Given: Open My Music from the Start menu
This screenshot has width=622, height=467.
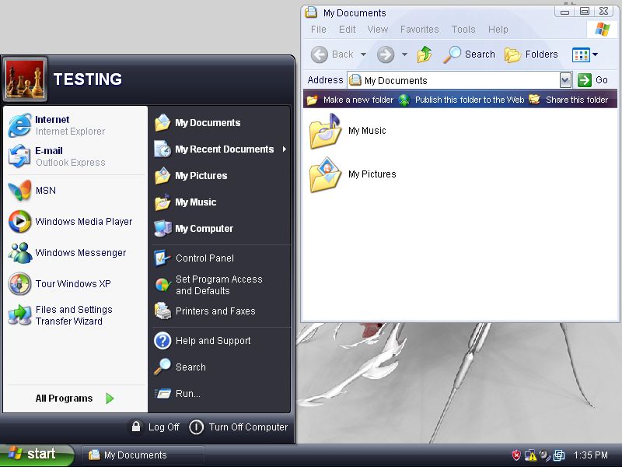Looking at the screenshot, I should point(220,202).
